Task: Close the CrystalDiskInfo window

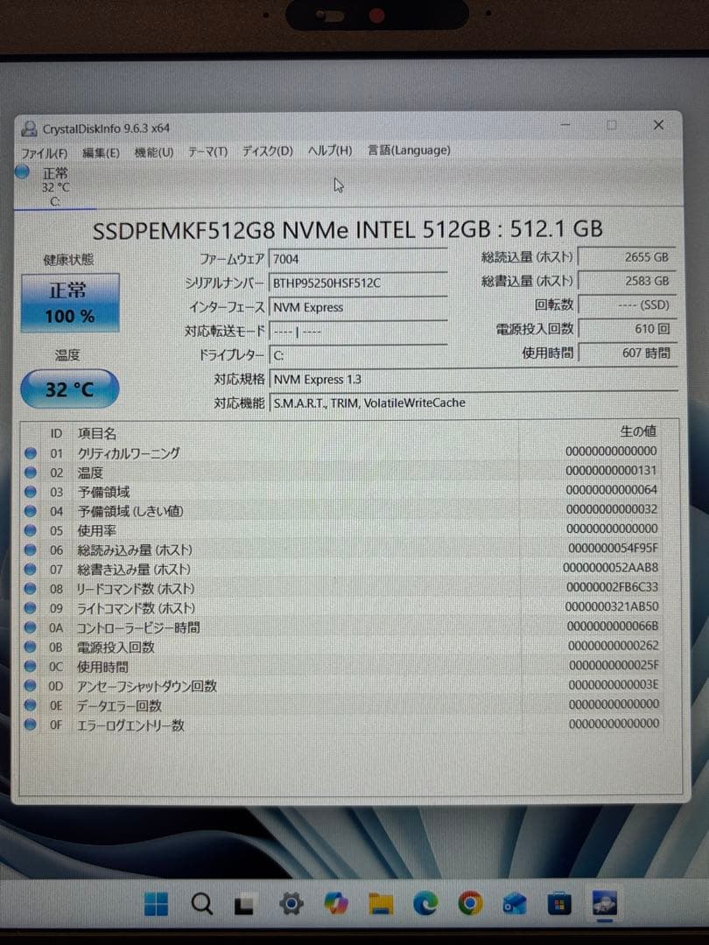Action: pos(658,125)
